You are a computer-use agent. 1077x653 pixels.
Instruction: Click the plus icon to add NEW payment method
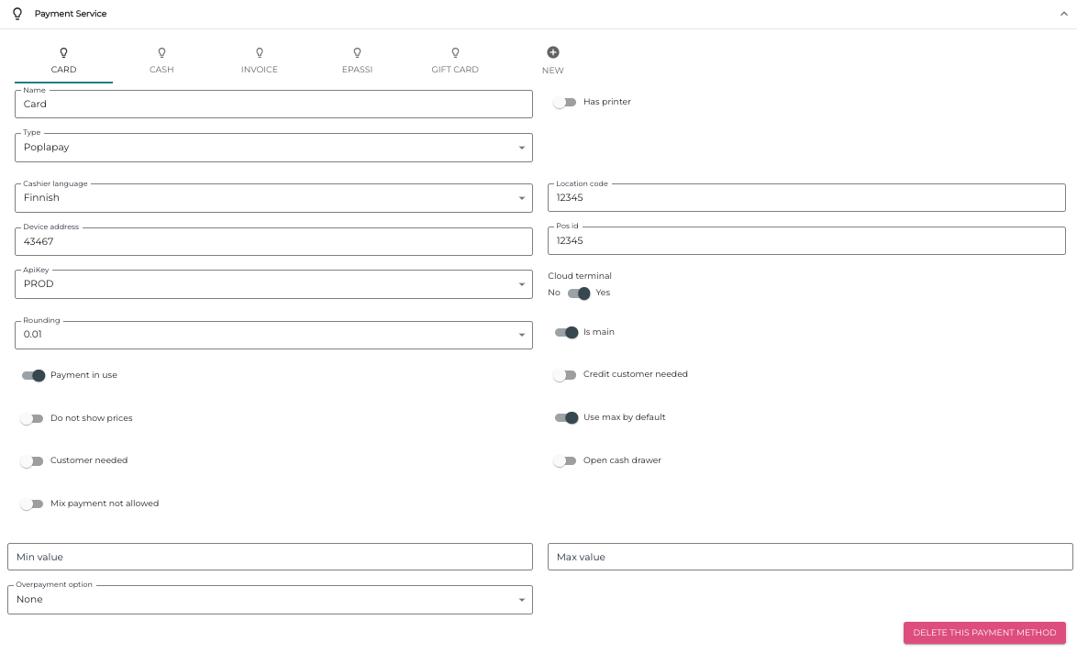pyautogui.click(x=552, y=52)
